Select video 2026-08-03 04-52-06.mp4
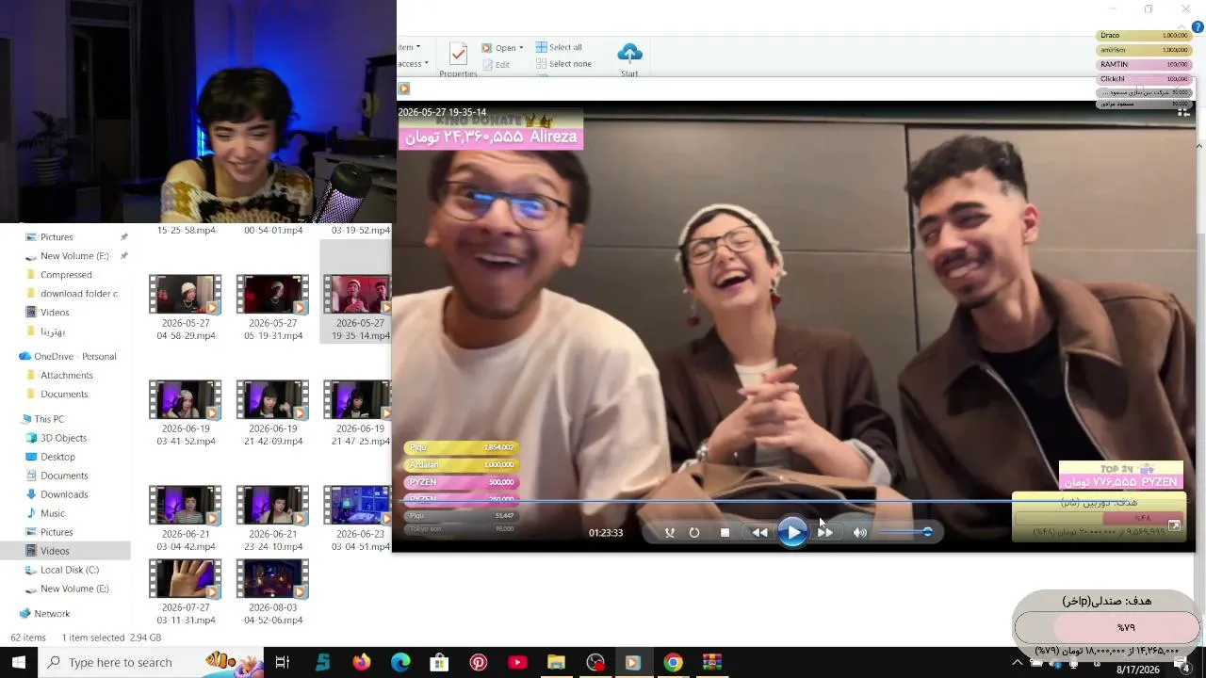This screenshot has height=678, width=1206. [x=273, y=592]
